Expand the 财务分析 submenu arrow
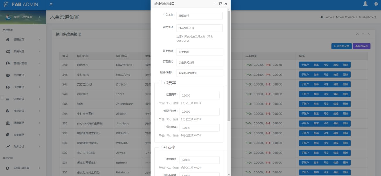381x176 pixels. (40, 147)
